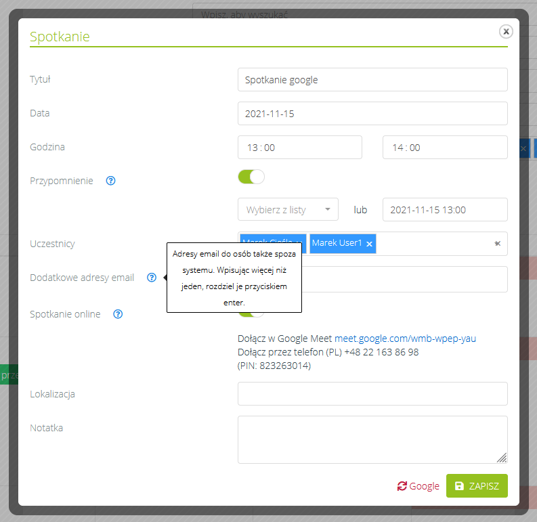Open the Data field showing 2021-11-15

coord(372,114)
